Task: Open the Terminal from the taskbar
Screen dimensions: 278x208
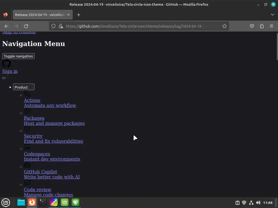Action: coord(43,202)
